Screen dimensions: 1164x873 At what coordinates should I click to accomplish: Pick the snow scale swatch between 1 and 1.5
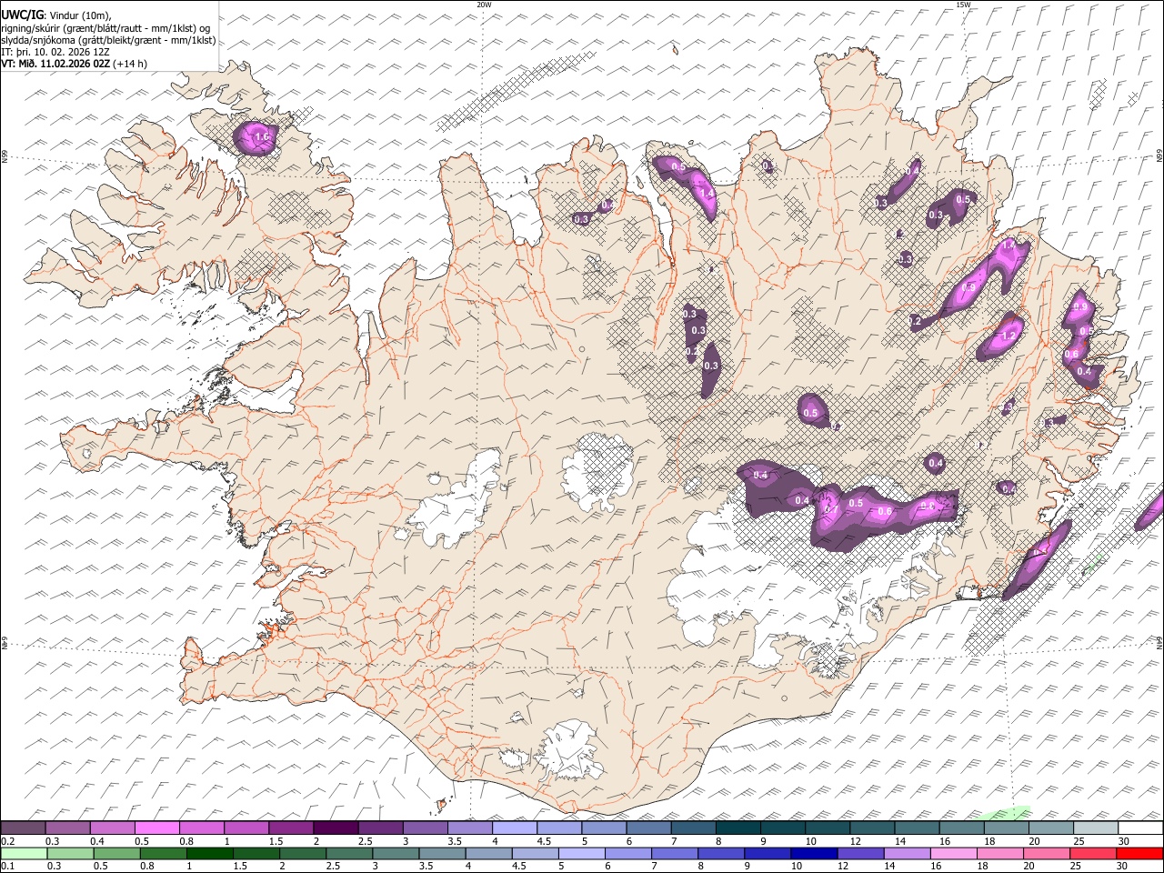coord(246,828)
